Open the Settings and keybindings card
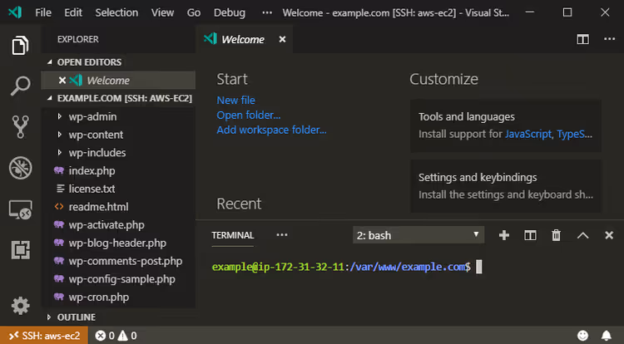 pyautogui.click(x=505, y=185)
